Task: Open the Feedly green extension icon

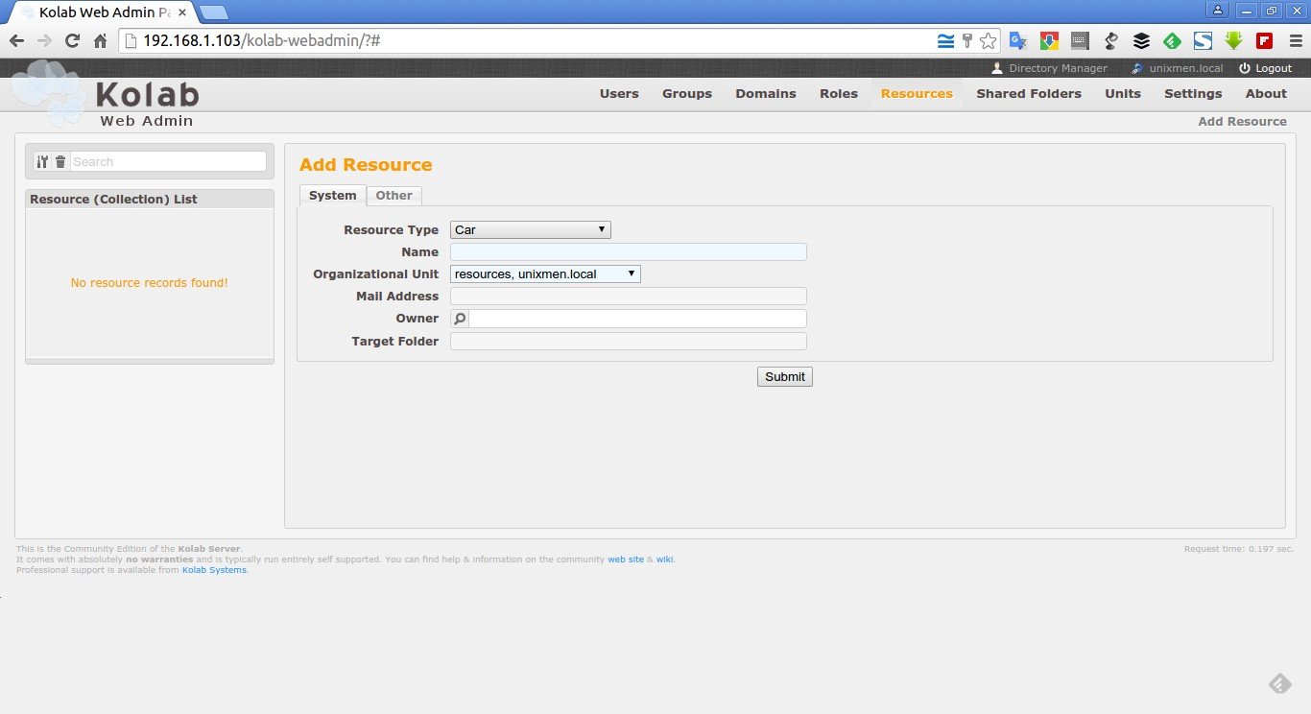Action: pos(1172,41)
